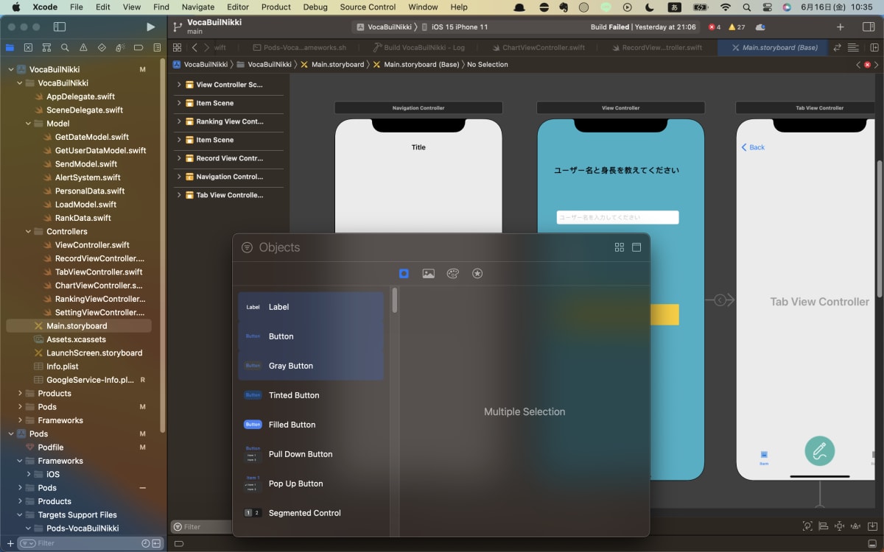
Task: Collapse the Controllers group folder
Action: coord(29,231)
